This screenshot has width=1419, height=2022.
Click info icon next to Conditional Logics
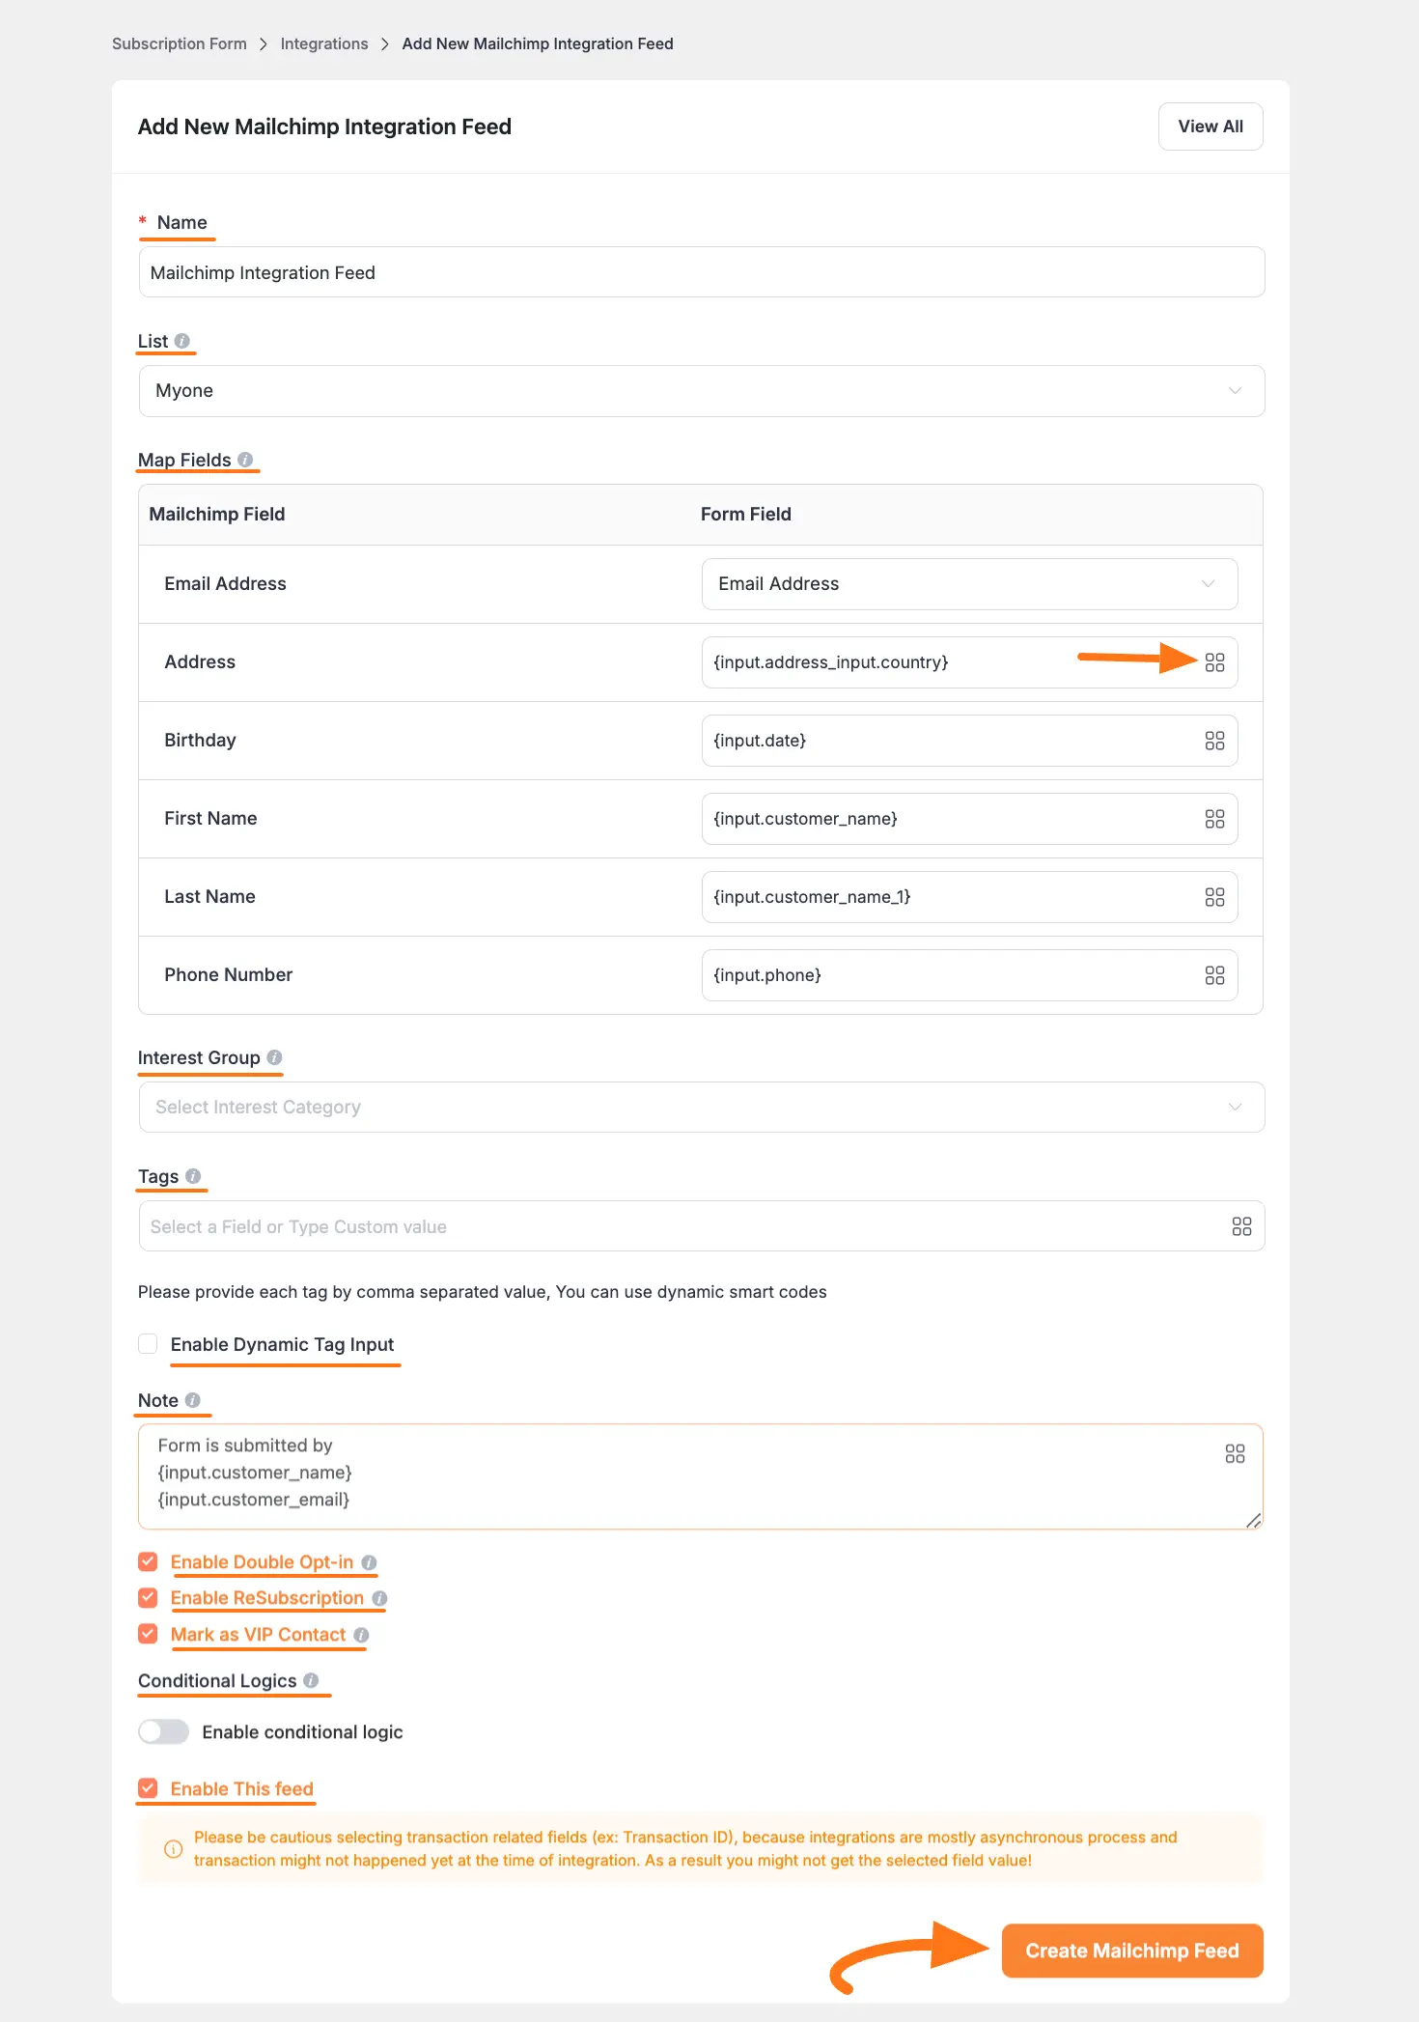tap(311, 1680)
